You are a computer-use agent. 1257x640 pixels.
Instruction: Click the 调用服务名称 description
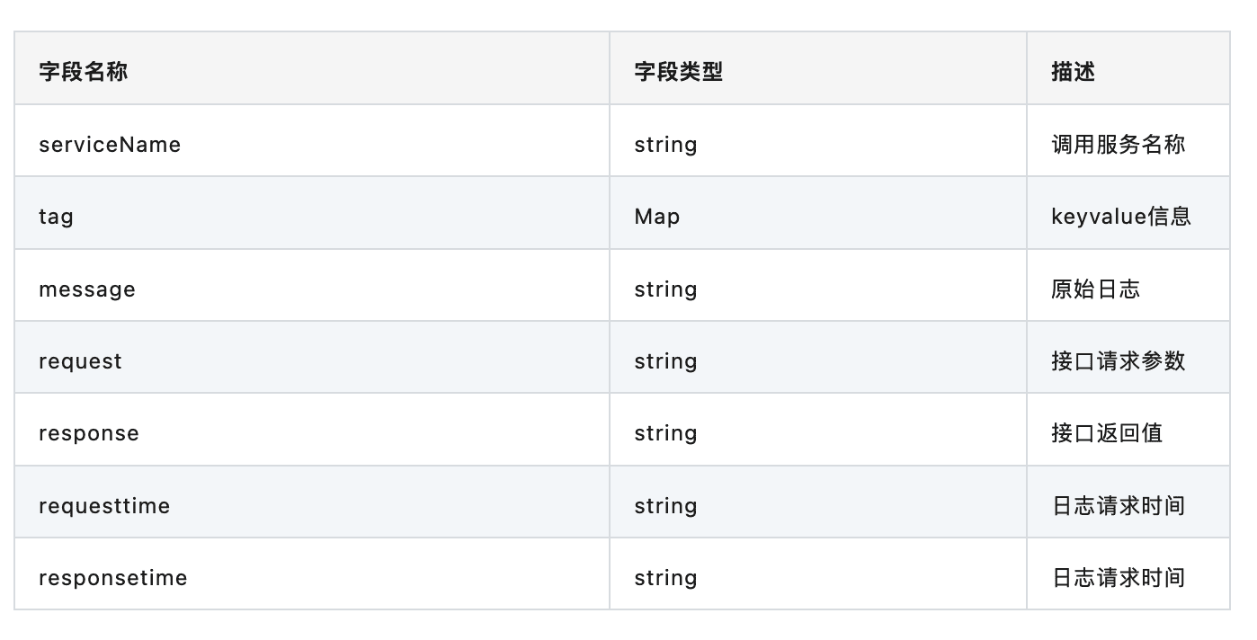click(1118, 145)
